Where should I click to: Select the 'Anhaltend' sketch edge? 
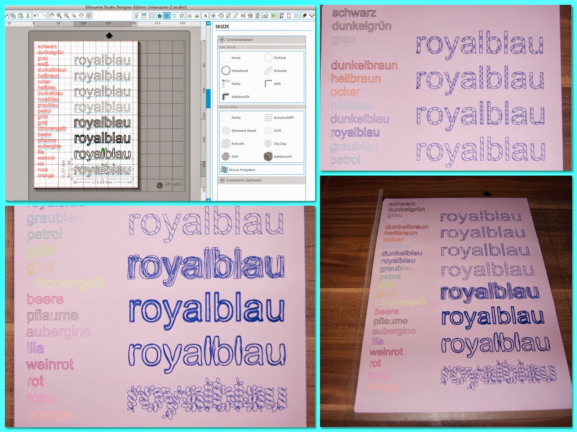[x=235, y=71]
